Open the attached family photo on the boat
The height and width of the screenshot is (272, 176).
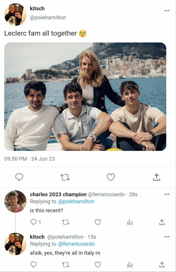(x=85, y=97)
